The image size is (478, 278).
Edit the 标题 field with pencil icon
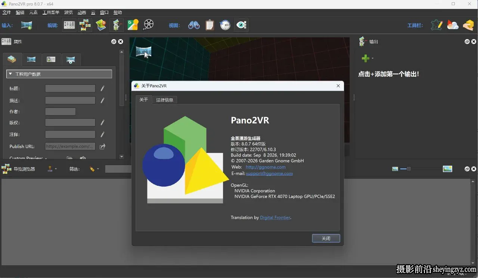[x=102, y=88]
